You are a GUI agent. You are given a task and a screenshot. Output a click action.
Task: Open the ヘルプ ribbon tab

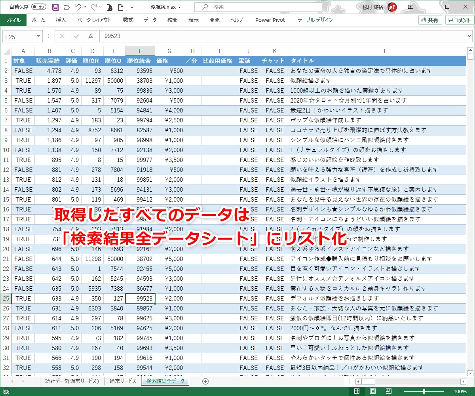tap(237, 20)
